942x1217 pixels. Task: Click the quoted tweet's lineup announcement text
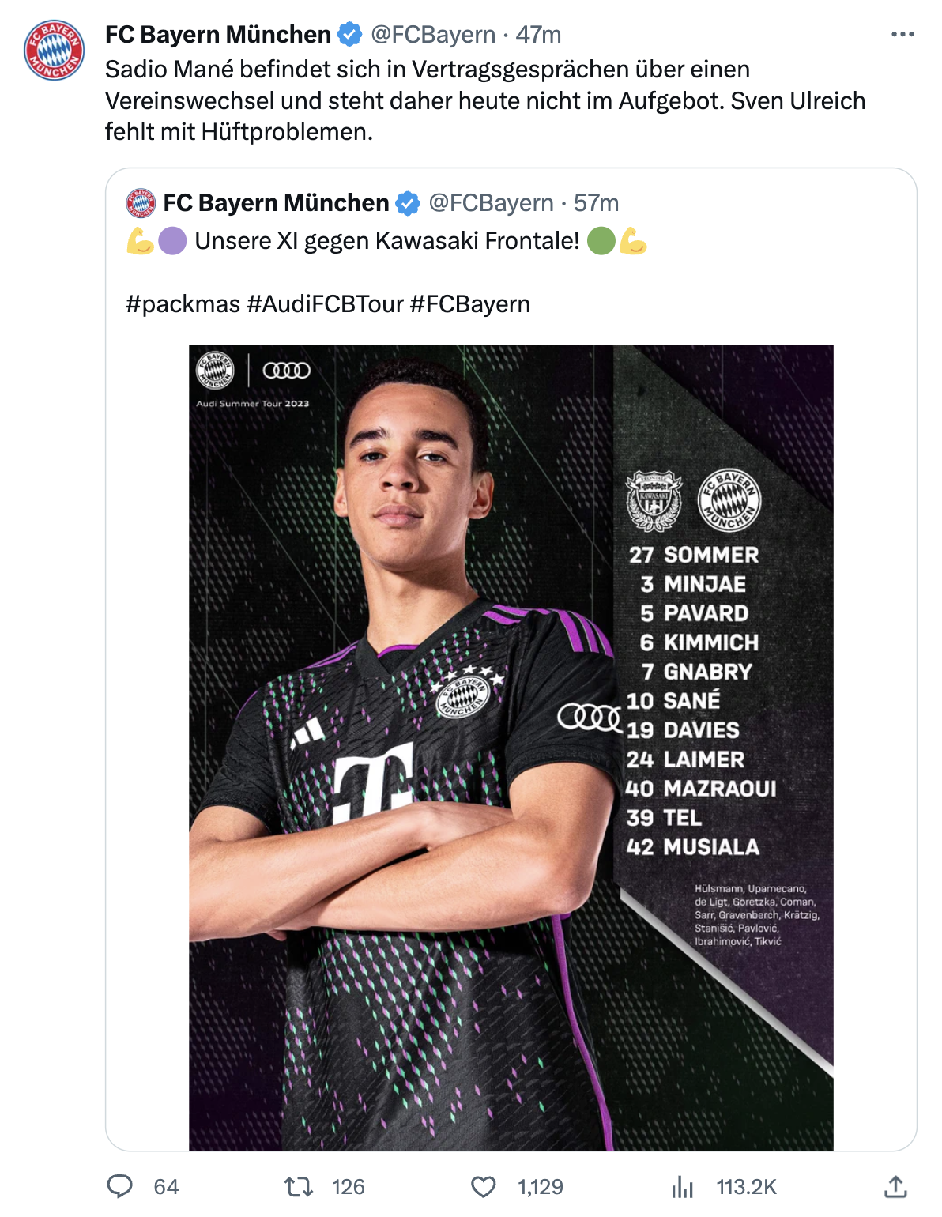387,241
